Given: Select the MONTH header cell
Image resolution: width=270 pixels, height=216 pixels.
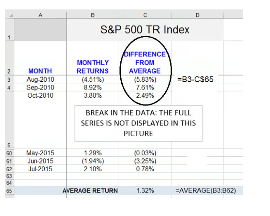Looking at the screenshot, I should tap(40, 71).
